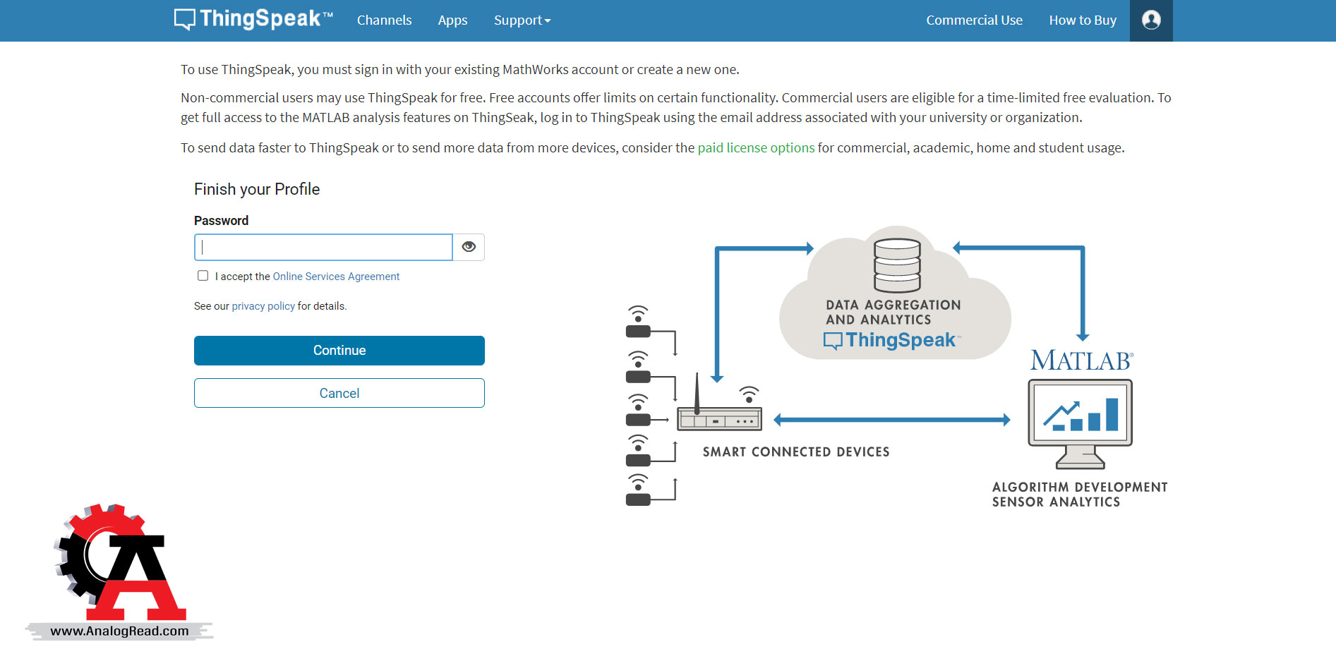Screen dimensions: 1336x654
Task: Focus the Password input field
Action: pos(323,247)
